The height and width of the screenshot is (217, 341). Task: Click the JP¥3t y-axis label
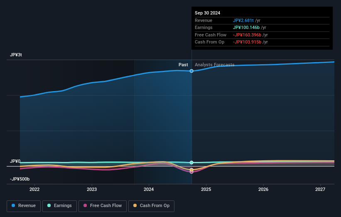click(x=16, y=55)
